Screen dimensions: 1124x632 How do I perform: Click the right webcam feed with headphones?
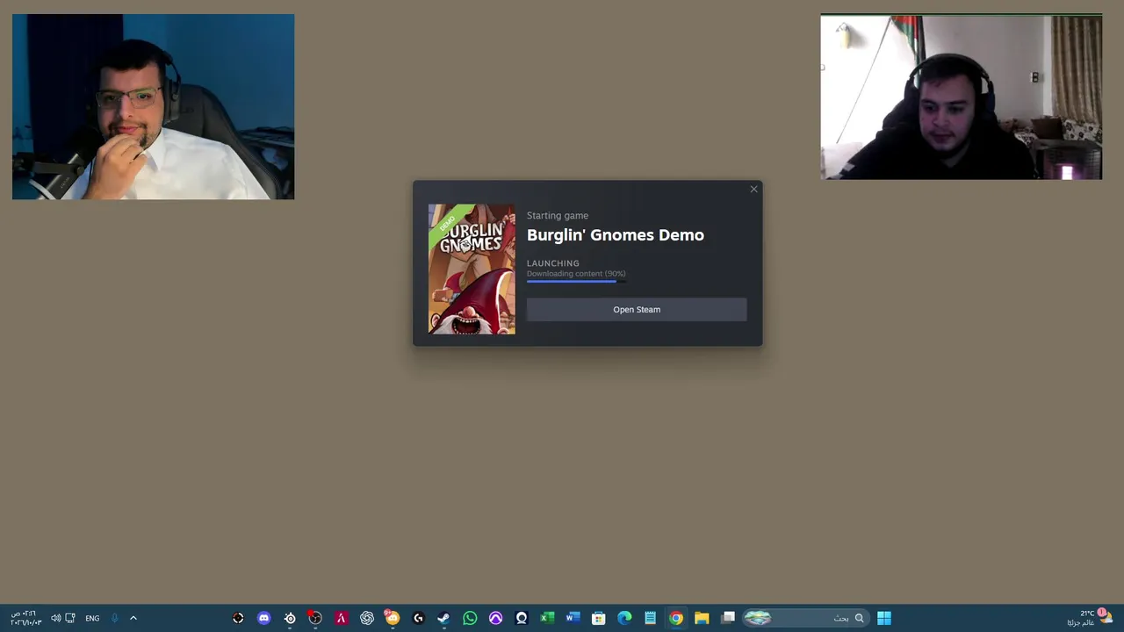(962, 97)
